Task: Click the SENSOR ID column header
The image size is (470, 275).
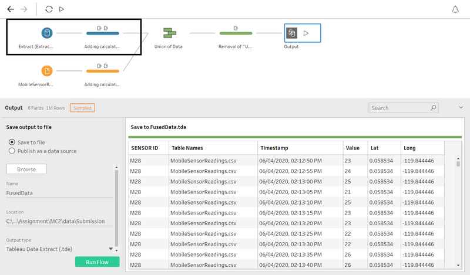Action: pyautogui.click(x=149, y=148)
